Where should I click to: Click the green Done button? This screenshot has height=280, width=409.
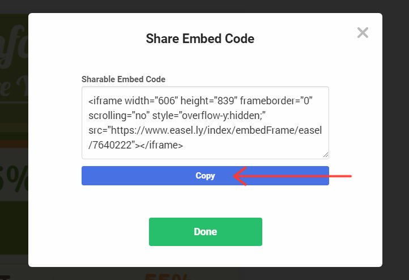pos(206,232)
